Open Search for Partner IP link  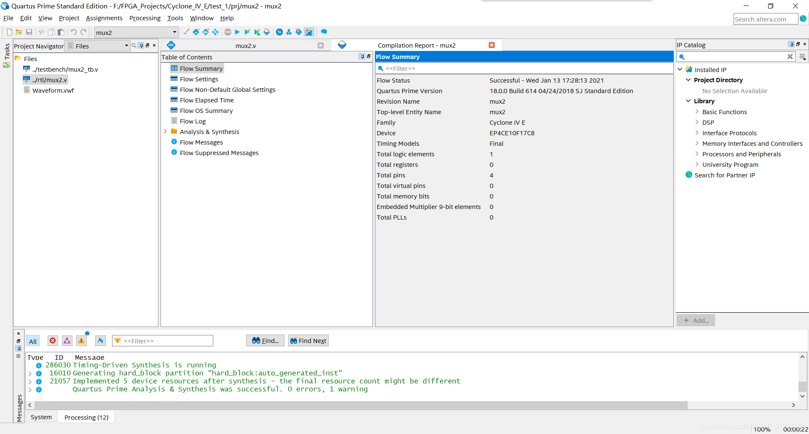(725, 175)
